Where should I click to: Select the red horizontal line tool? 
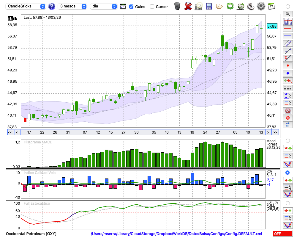[287, 29]
